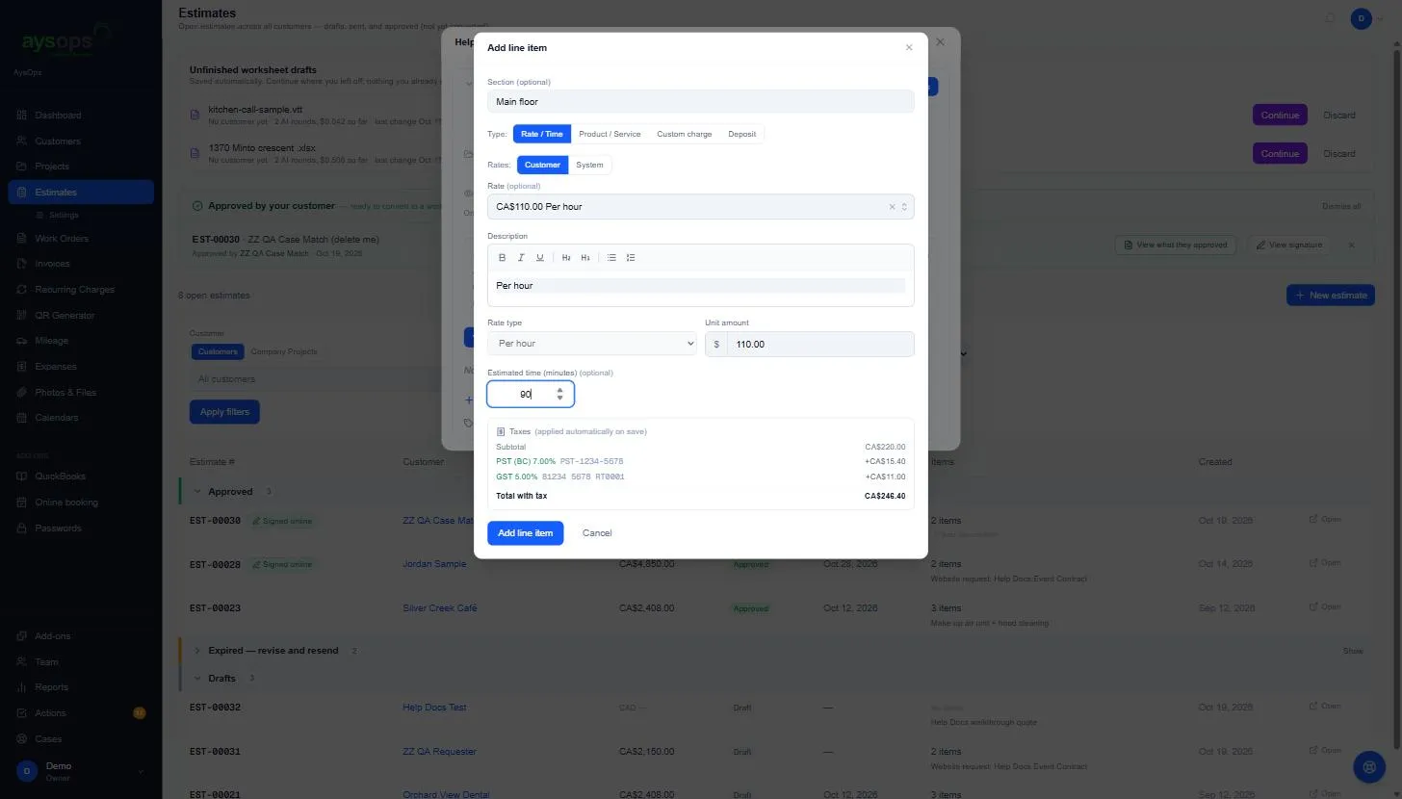Open the user avatar menu at top right
1402x799 pixels.
pos(1361,18)
